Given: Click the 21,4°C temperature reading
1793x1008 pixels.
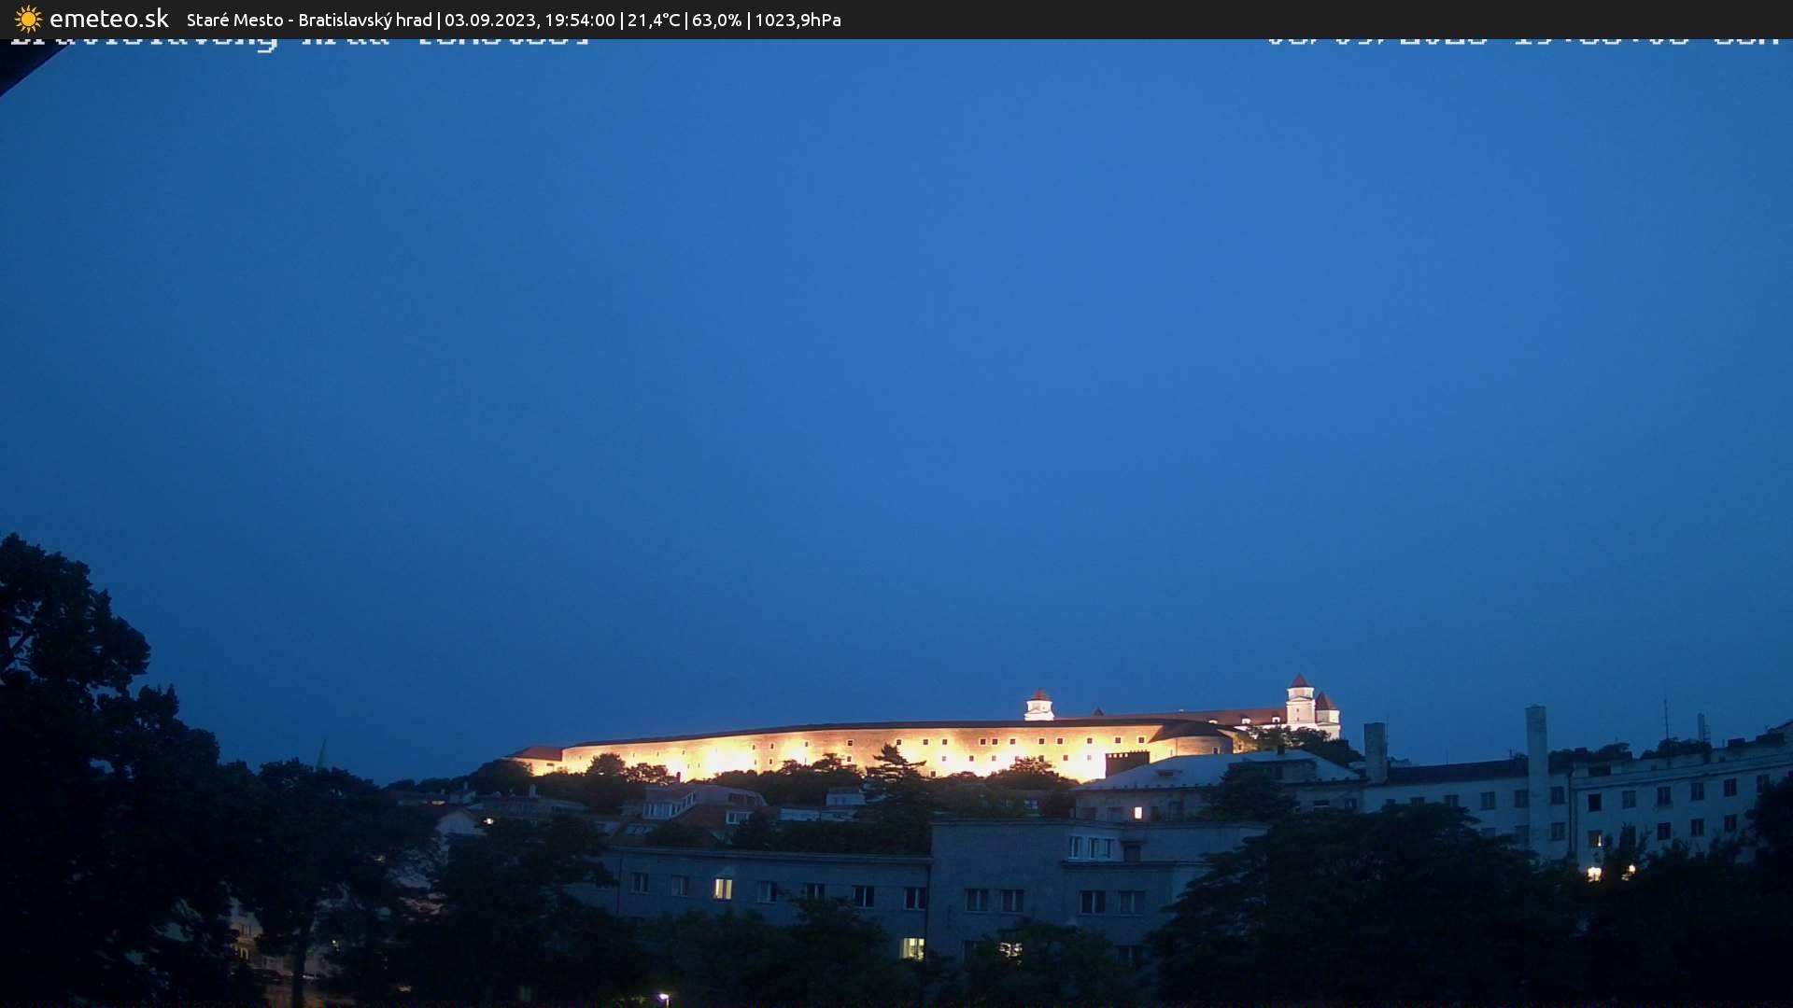Looking at the screenshot, I should pos(654,20).
